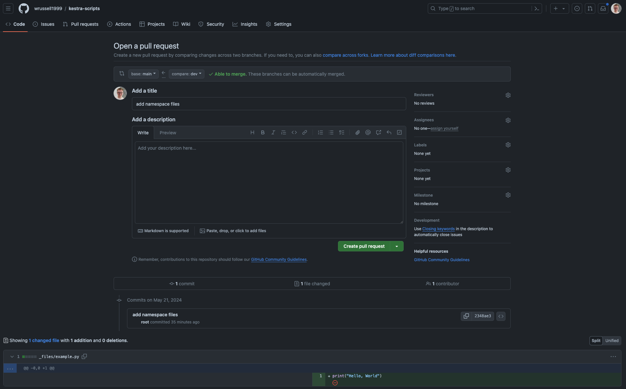Screen dimensions: 626x389
Task: Click into the pull request title field
Action: [269, 104]
